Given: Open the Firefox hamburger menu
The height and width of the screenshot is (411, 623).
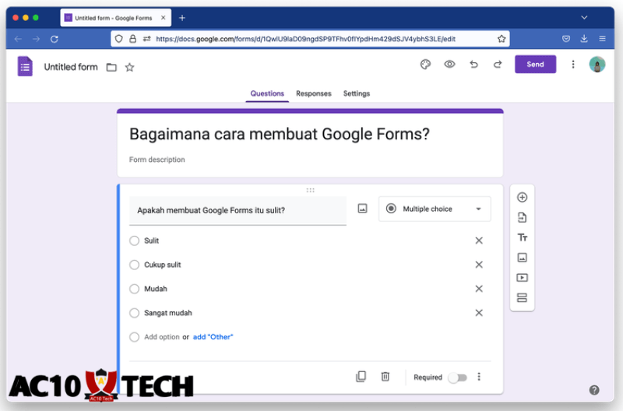Looking at the screenshot, I should click(602, 38).
